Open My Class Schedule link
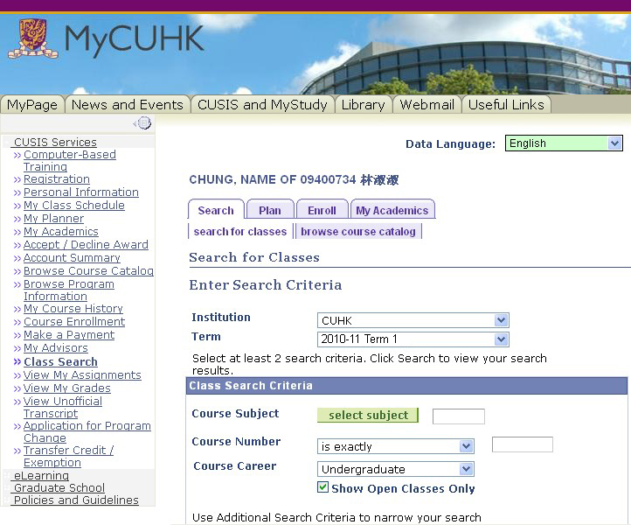Image resolution: width=631 pixels, height=525 pixels. tap(74, 205)
